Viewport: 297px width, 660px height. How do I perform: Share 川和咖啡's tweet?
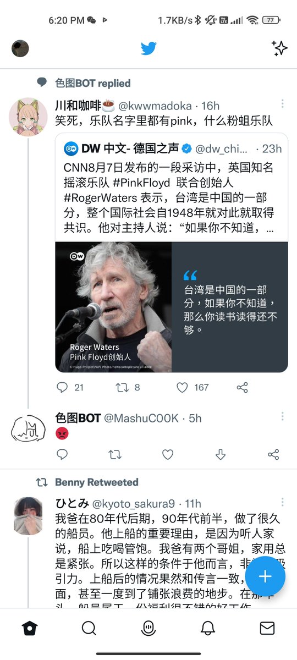pos(242,388)
